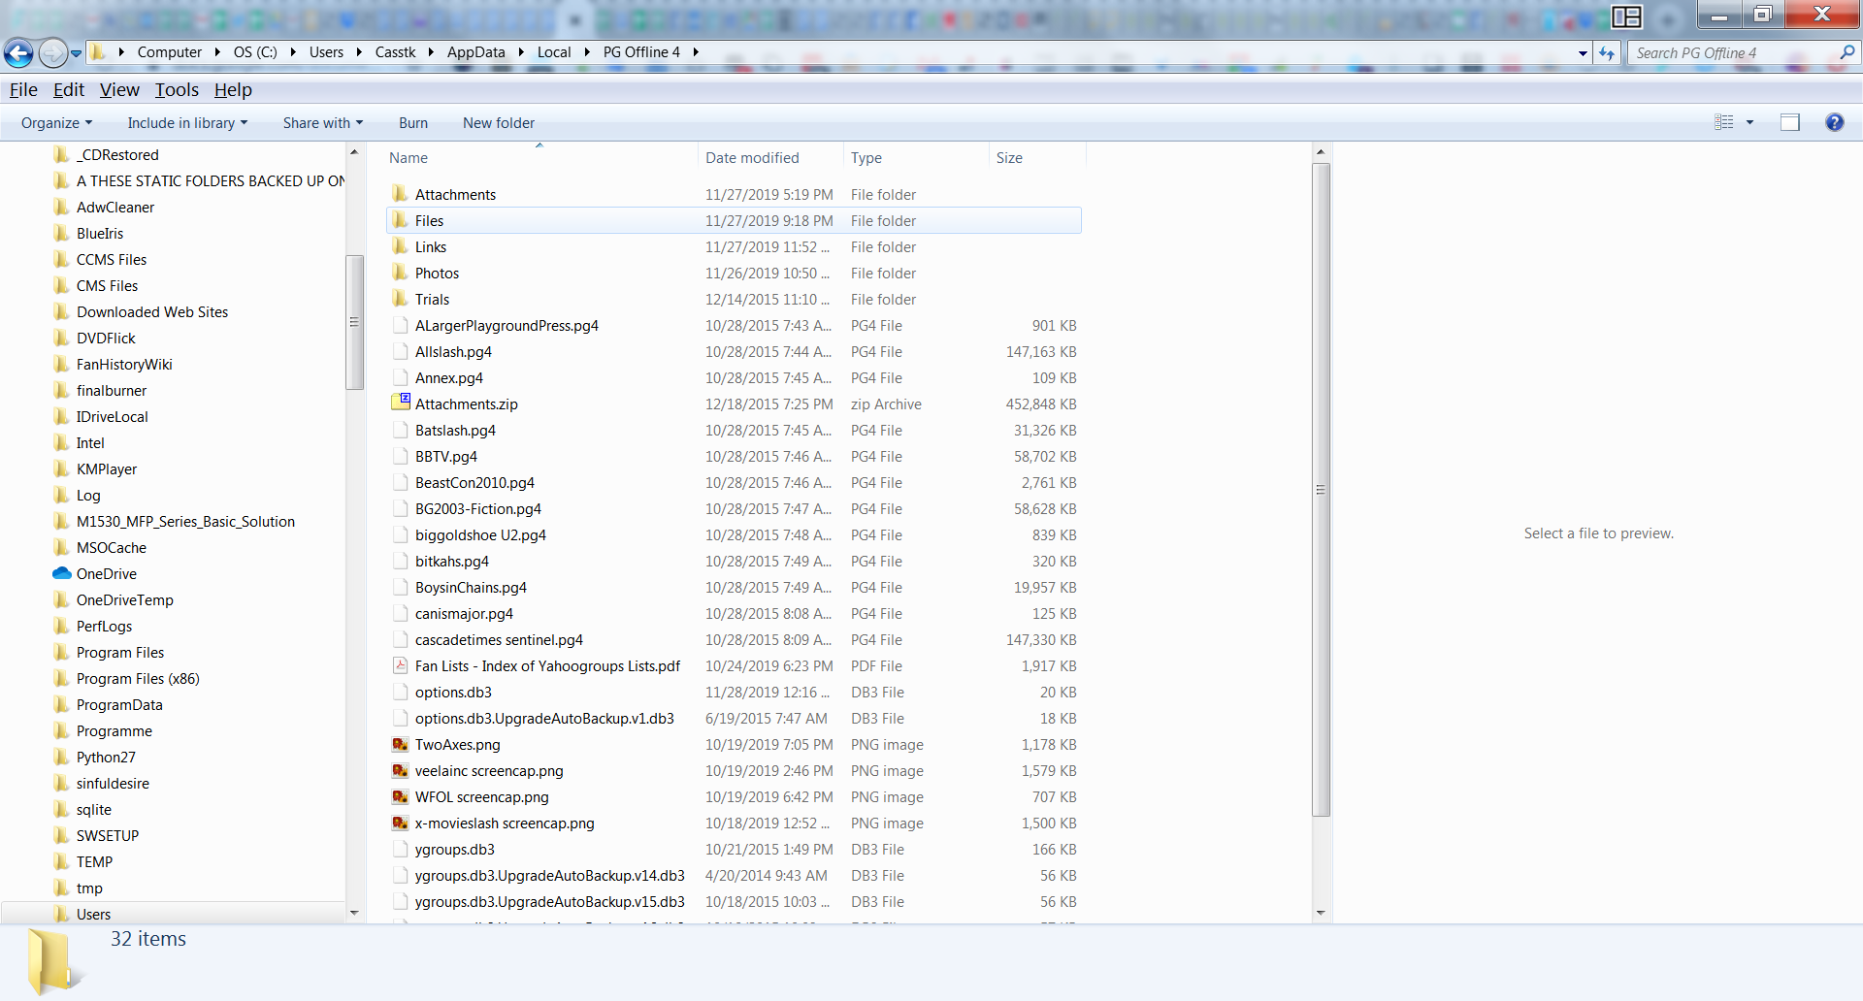1863x1001 pixels.
Task: Click the TwoAxes.png image icon
Action: tap(400, 744)
